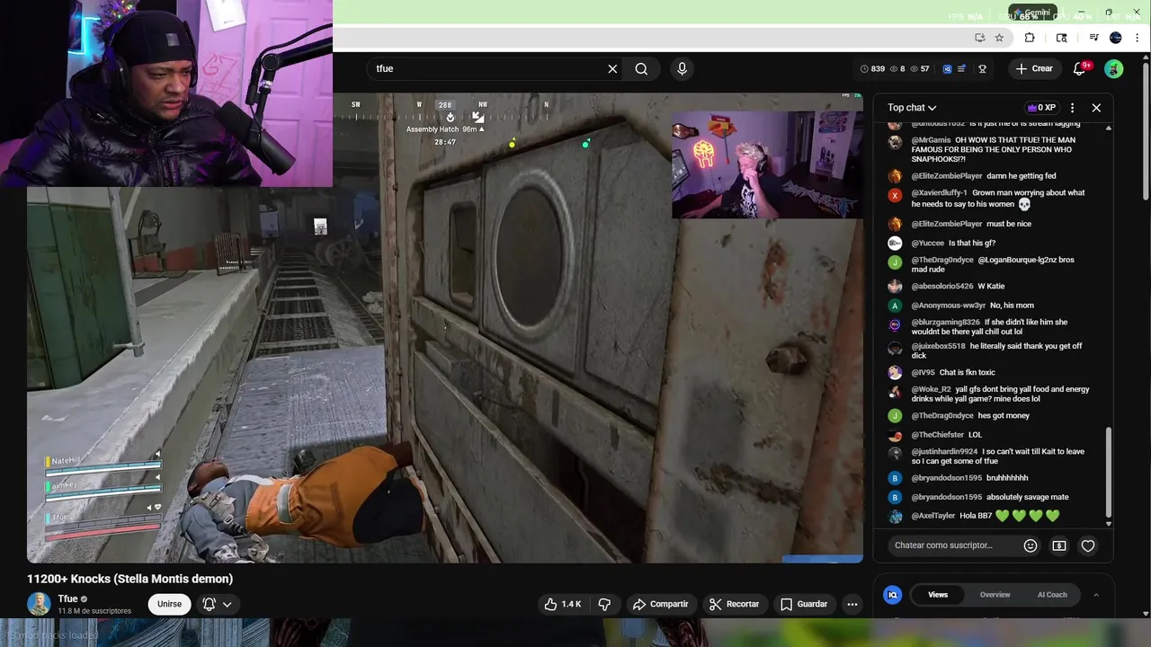The image size is (1151, 647).
Task: Collapse the vidIQ panel chevron
Action: pos(1096,595)
